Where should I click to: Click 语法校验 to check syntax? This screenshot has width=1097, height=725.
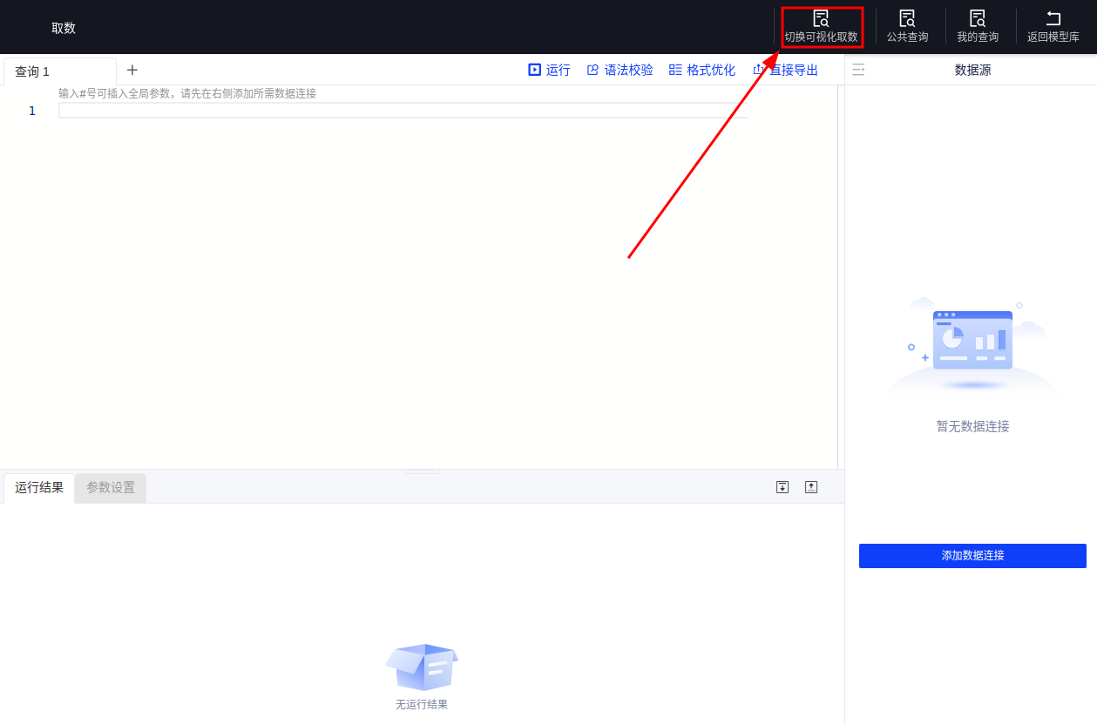[x=620, y=70]
